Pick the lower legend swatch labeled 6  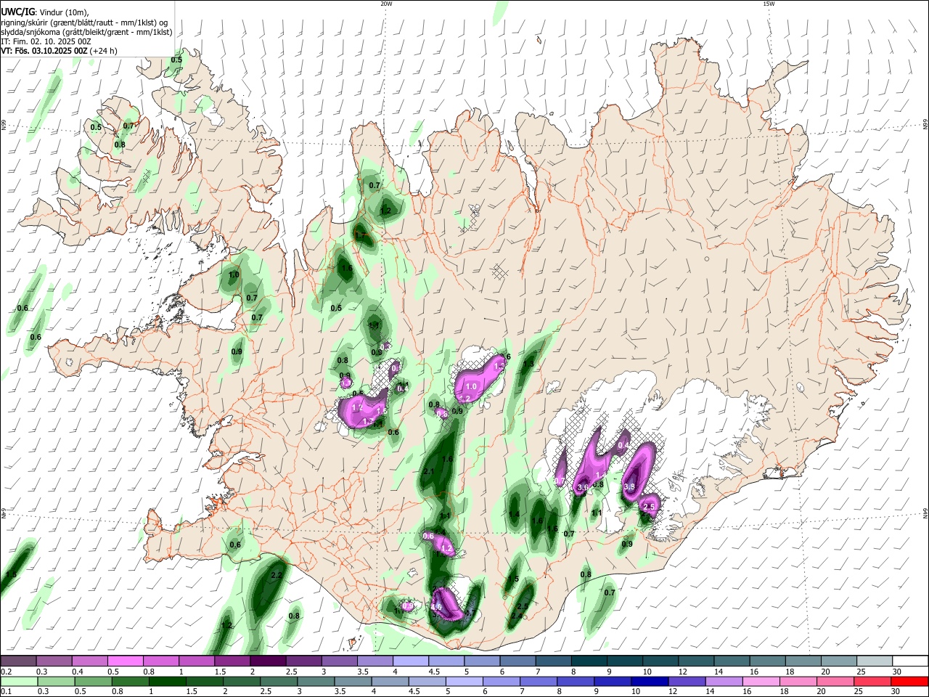coord(502,681)
